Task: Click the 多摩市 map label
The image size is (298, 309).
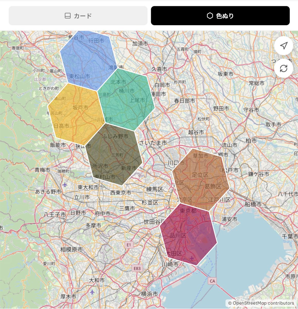Action: [x=93, y=226]
